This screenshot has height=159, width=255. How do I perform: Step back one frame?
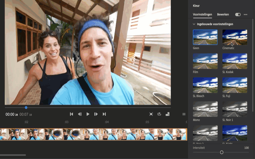coord(80,114)
